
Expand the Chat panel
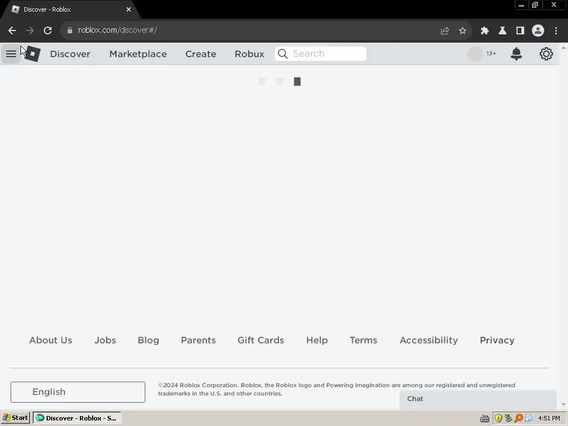point(478,399)
